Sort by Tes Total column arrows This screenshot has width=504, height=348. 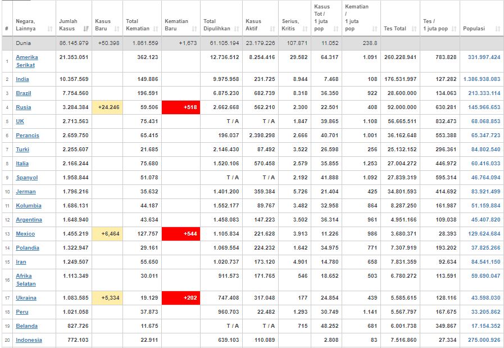(414, 29)
